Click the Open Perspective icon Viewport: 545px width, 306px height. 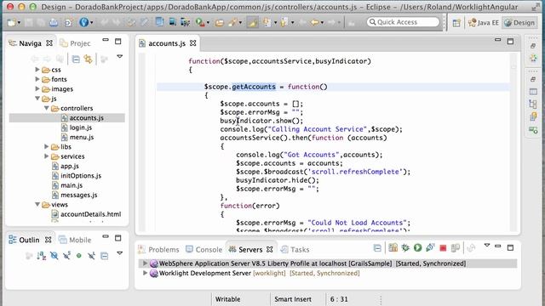coord(456,23)
